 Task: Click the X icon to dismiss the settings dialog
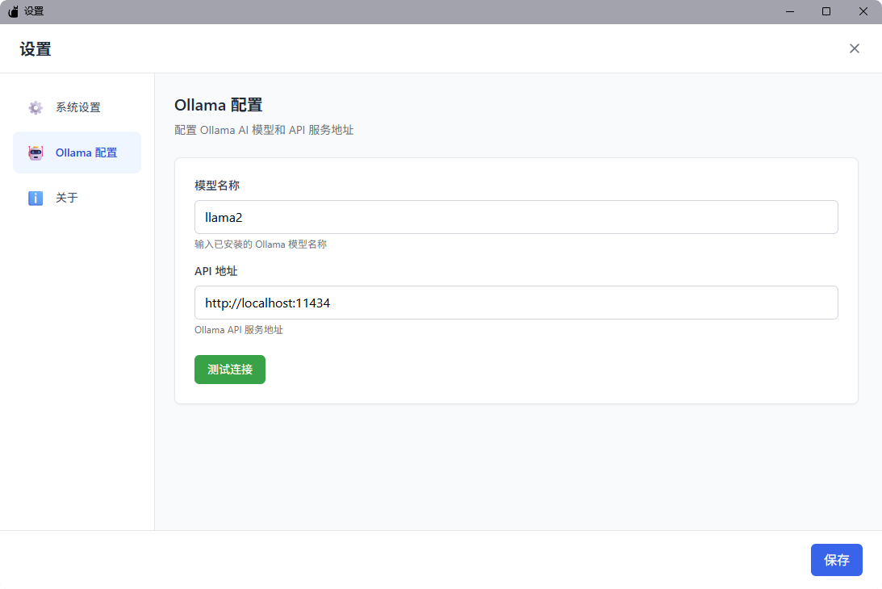click(855, 48)
